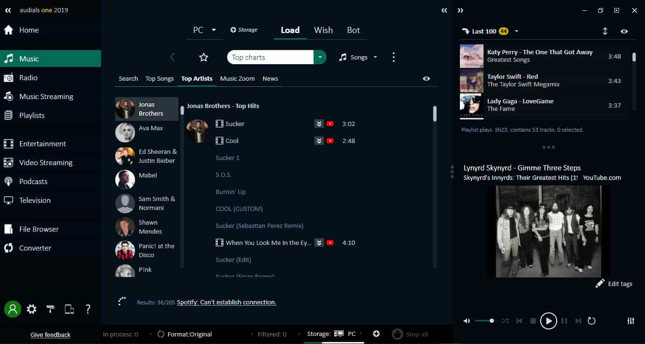Open the Top Songs tab

coord(160,79)
